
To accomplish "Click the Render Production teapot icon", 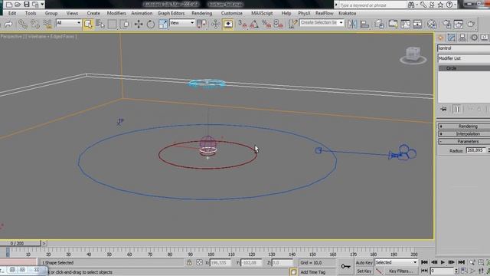I will (471, 24).
